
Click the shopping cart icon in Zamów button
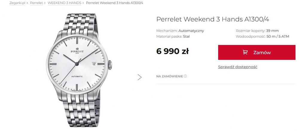[x=245, y=52]
